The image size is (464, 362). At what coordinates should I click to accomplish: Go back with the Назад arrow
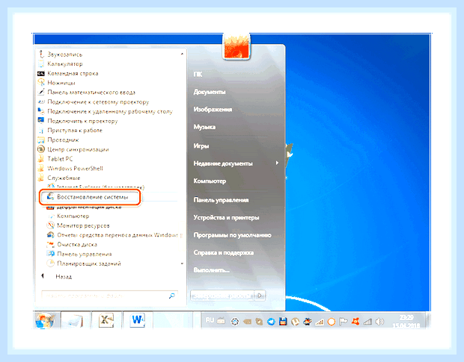pyautogui.click(x=43, y=276)
